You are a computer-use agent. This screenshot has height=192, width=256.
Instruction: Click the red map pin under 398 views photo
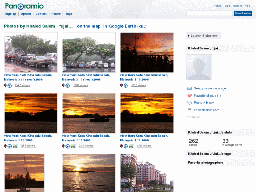(x=63, y=86)
